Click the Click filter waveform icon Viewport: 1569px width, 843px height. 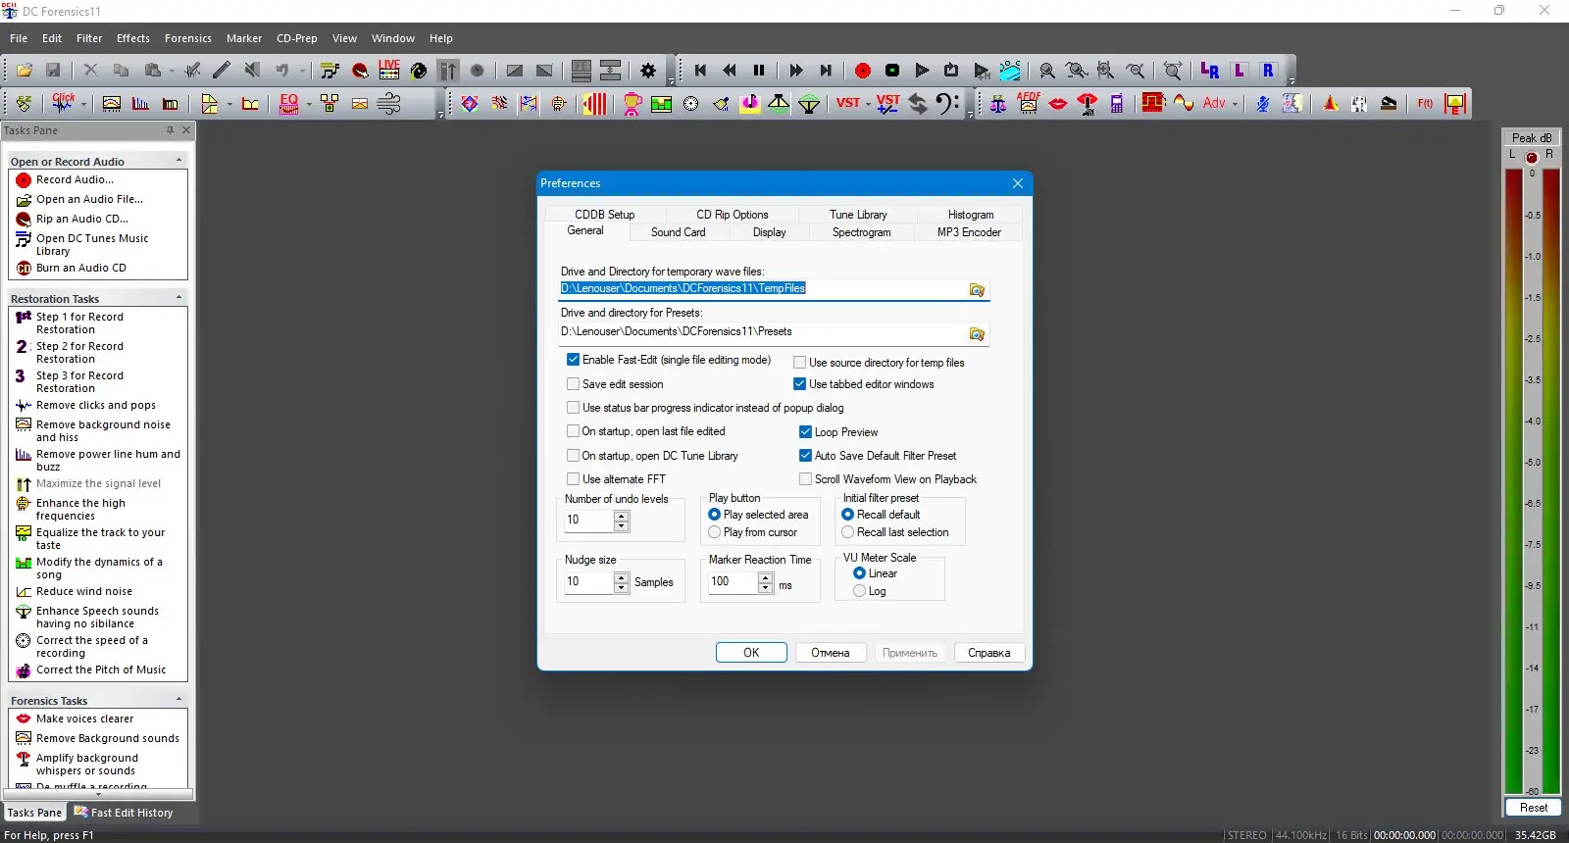coord(64,103)
